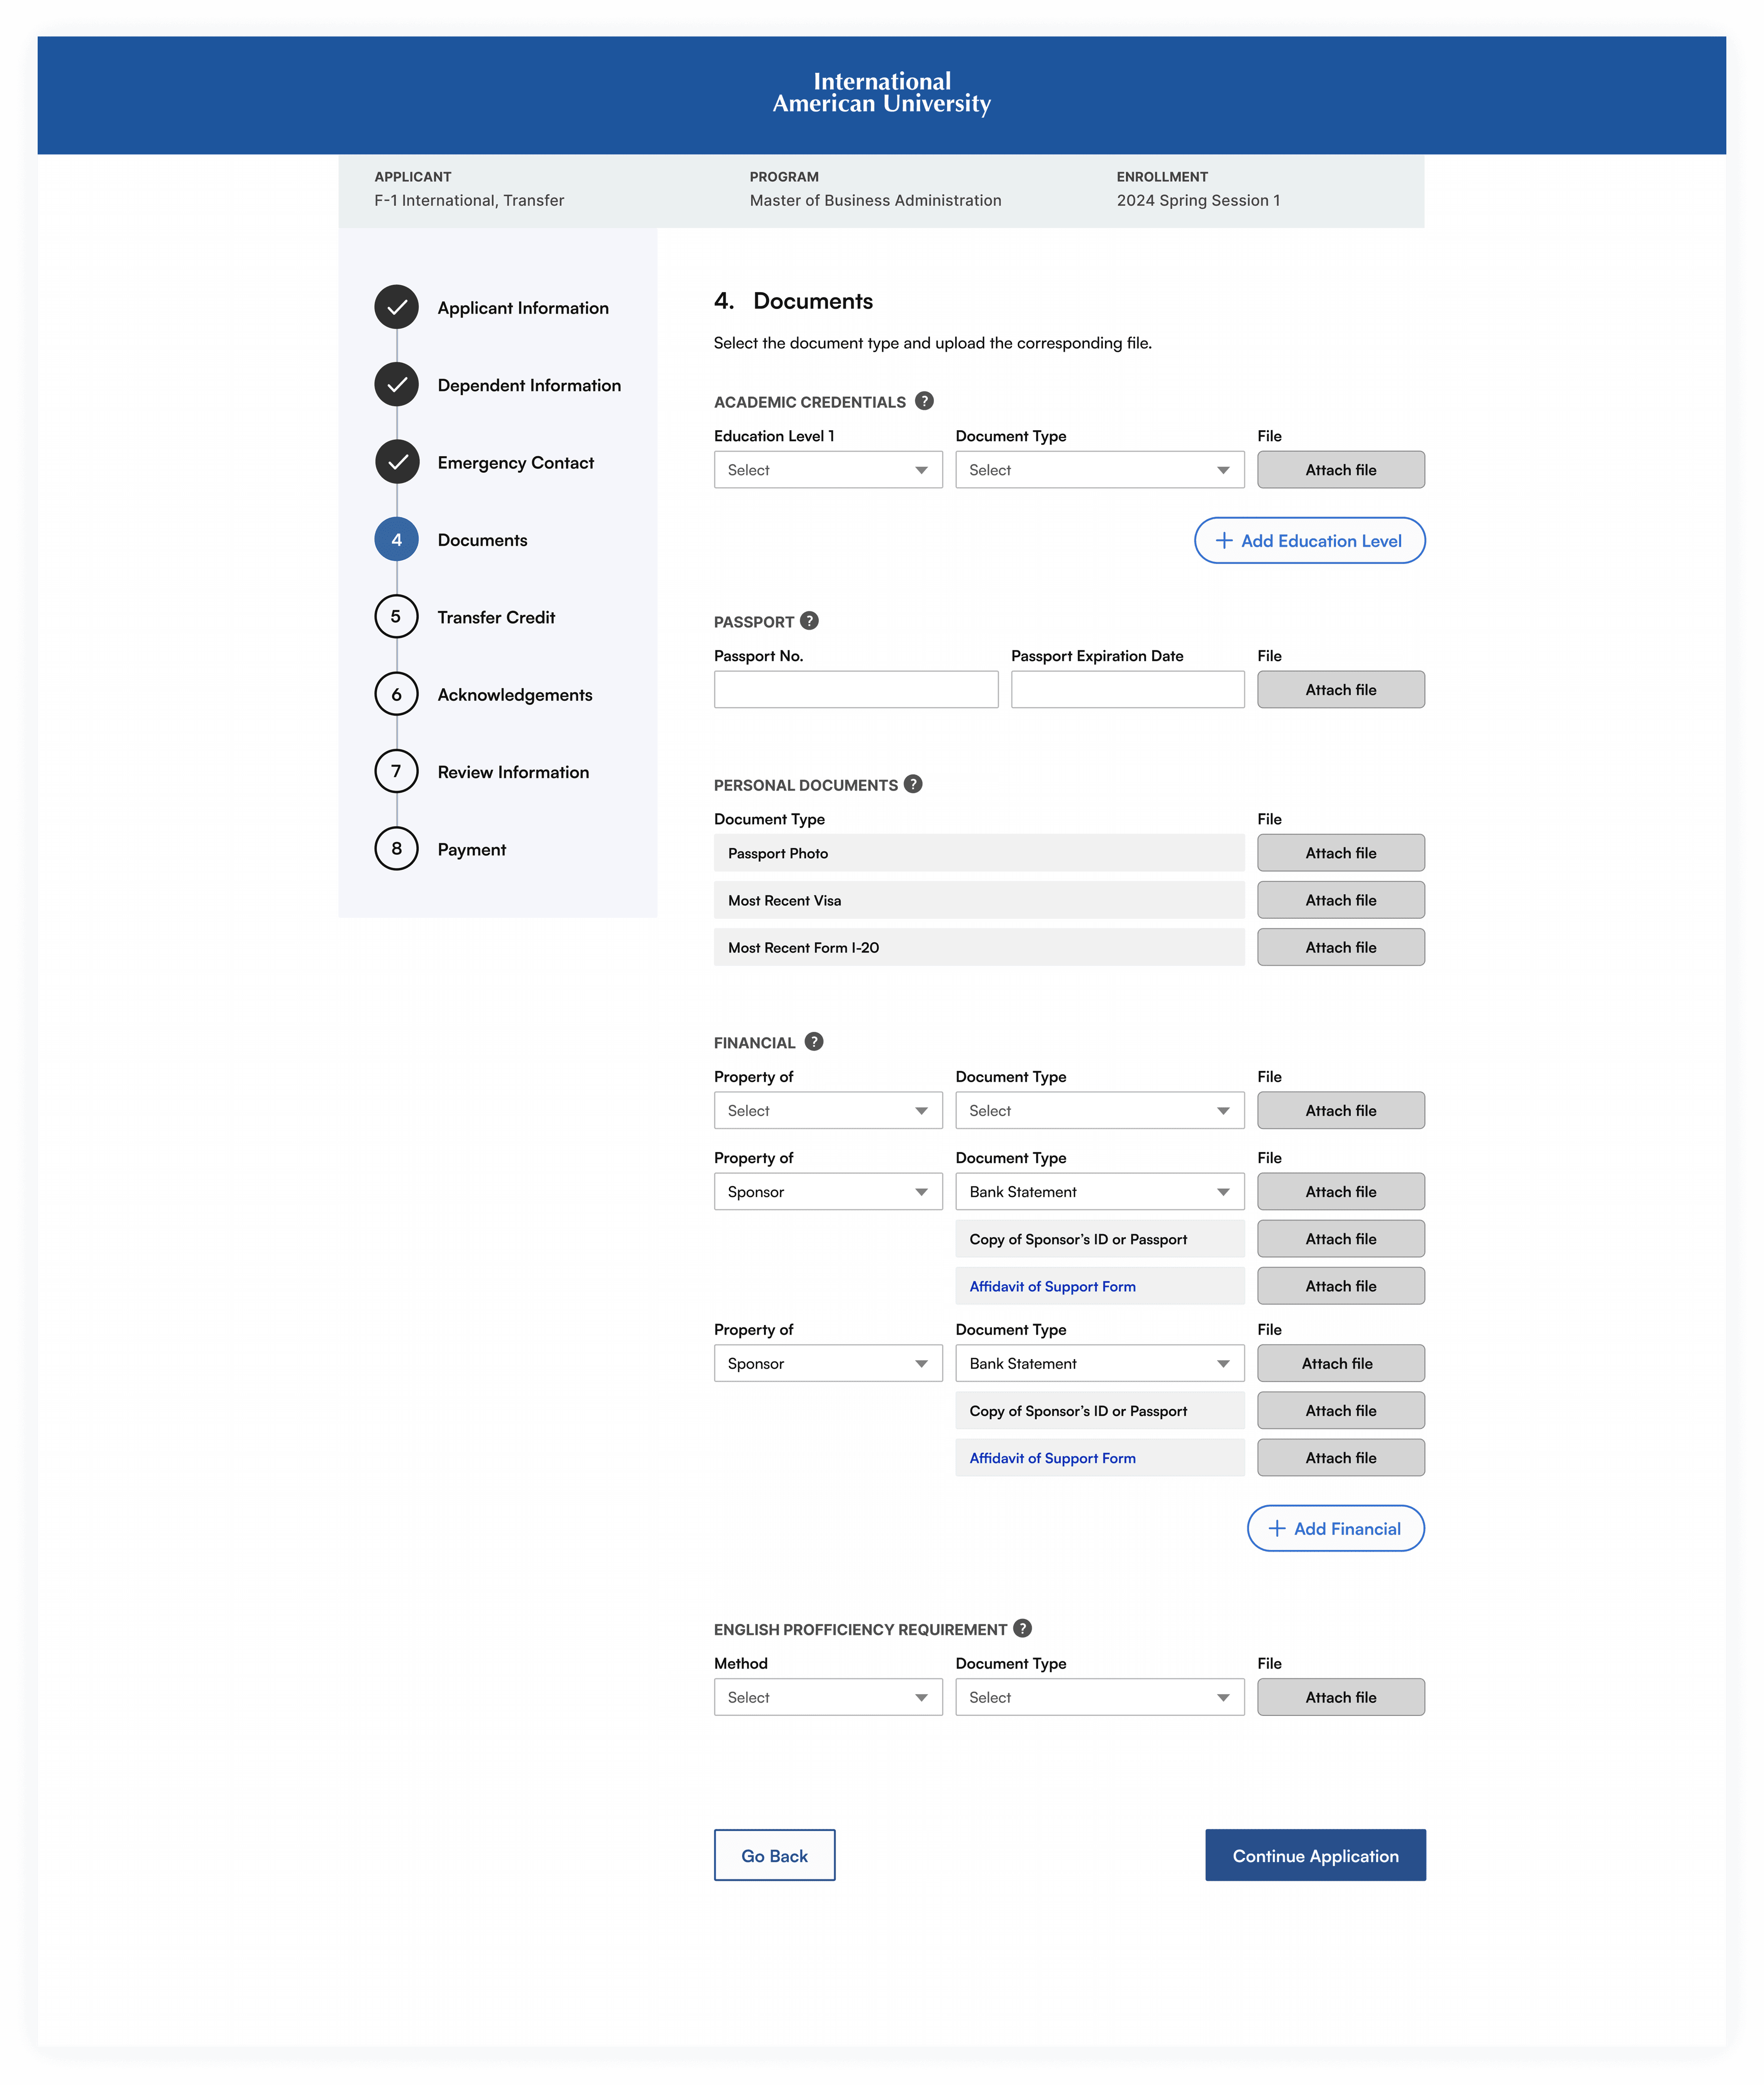Open first Financial Document Type Select dropdown
This screenshot has width=1764, height=2085.
click(1100, 1110)
